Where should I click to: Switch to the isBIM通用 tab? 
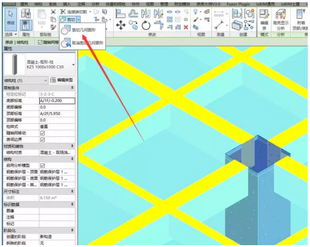pos(265,4)
